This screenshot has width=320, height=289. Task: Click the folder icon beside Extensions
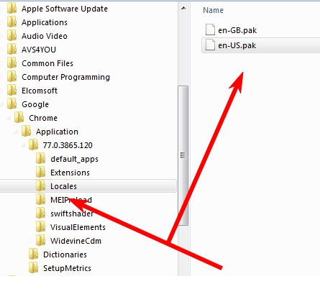pyautogui.click(x=41, y=173)
